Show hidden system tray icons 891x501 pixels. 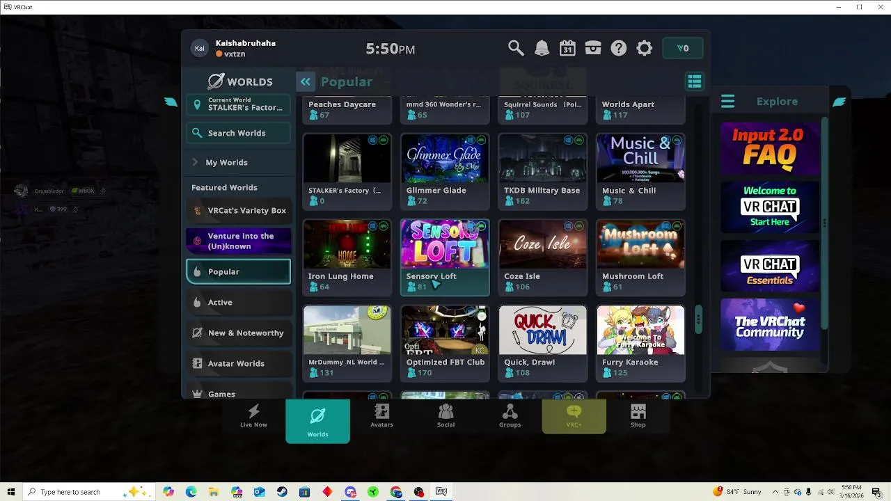pos(775,492)
